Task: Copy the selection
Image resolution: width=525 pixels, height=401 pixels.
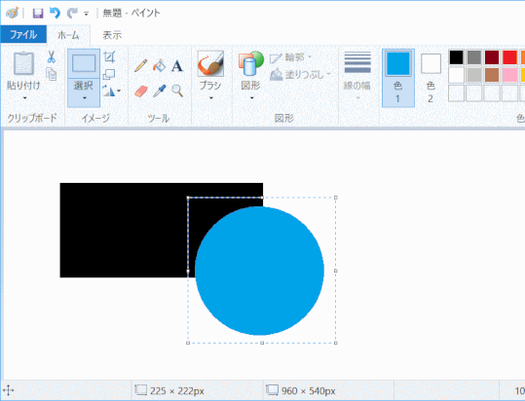Action: coord(51,74)
